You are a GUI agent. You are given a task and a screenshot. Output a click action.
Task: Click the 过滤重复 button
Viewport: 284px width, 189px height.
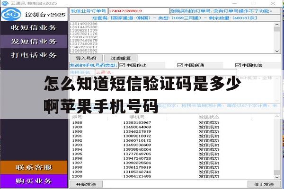(x=121, y=58)
